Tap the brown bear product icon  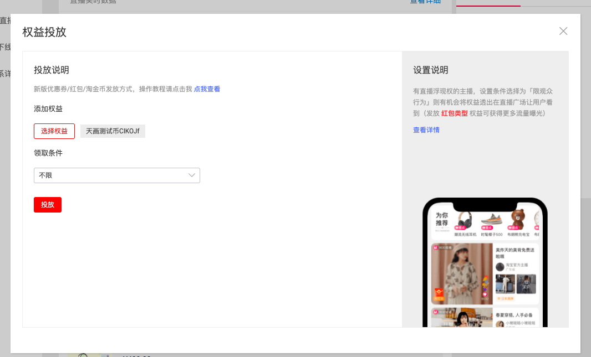[518, 219]
